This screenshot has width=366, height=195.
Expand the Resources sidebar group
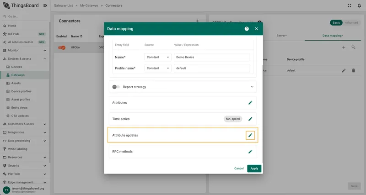44,157
